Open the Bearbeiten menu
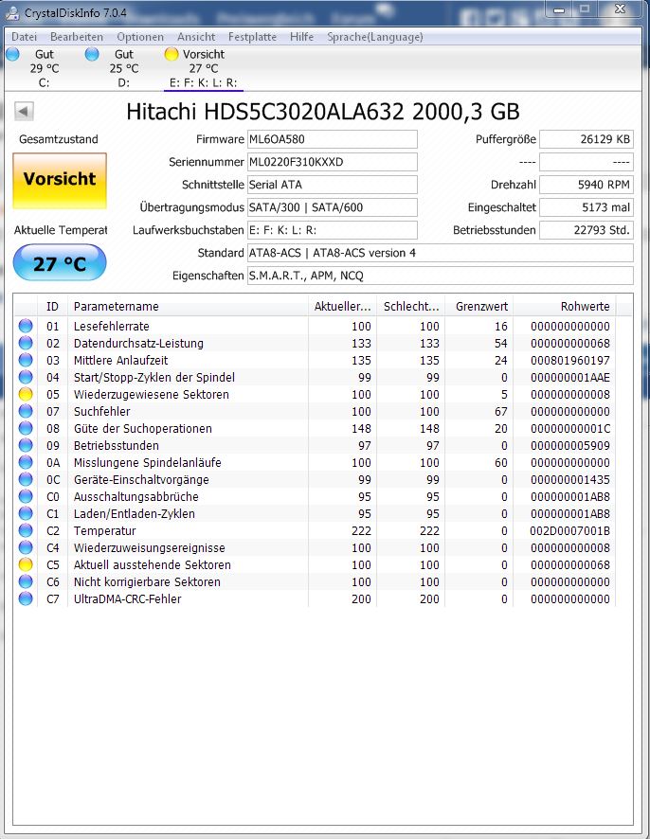The width and height of the screenshot is (650, 839). pyautogui.click(x=77, y=37)
